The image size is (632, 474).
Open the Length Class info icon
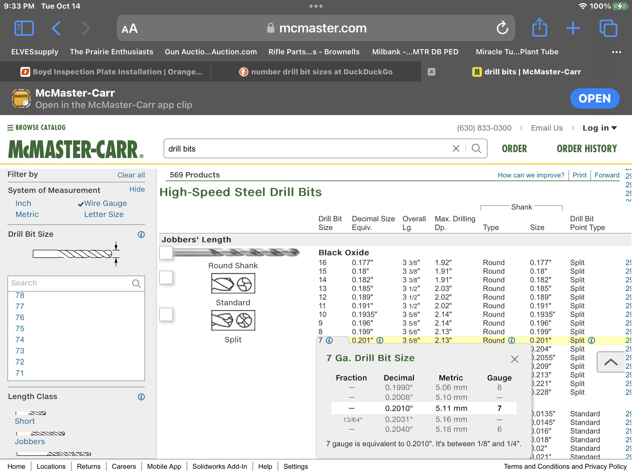[x=141, y=397]
